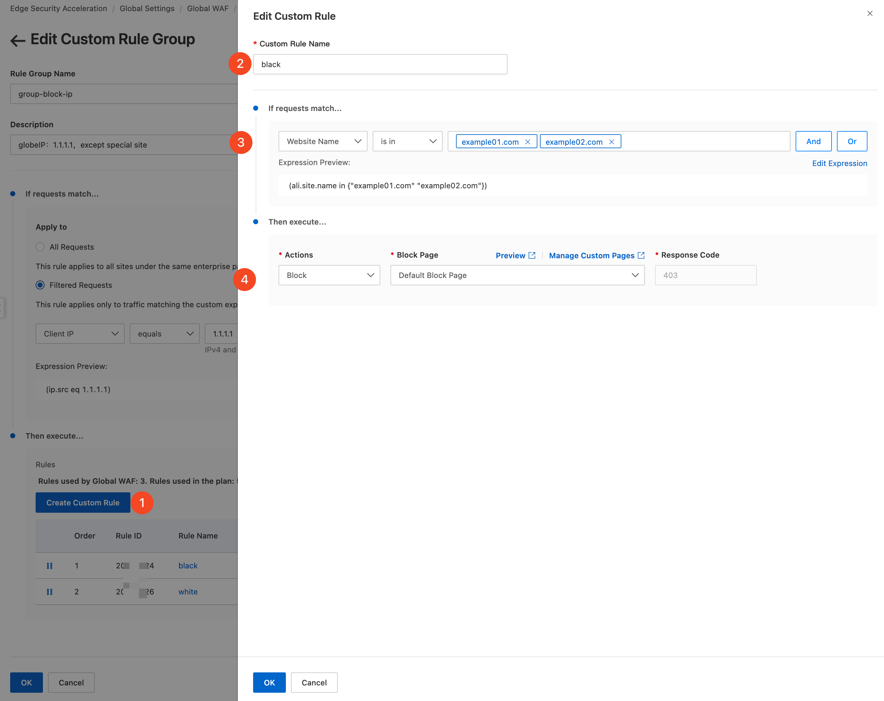884x701 pixels.
Task: Add an Or condition
Action: tap(852, 142)
